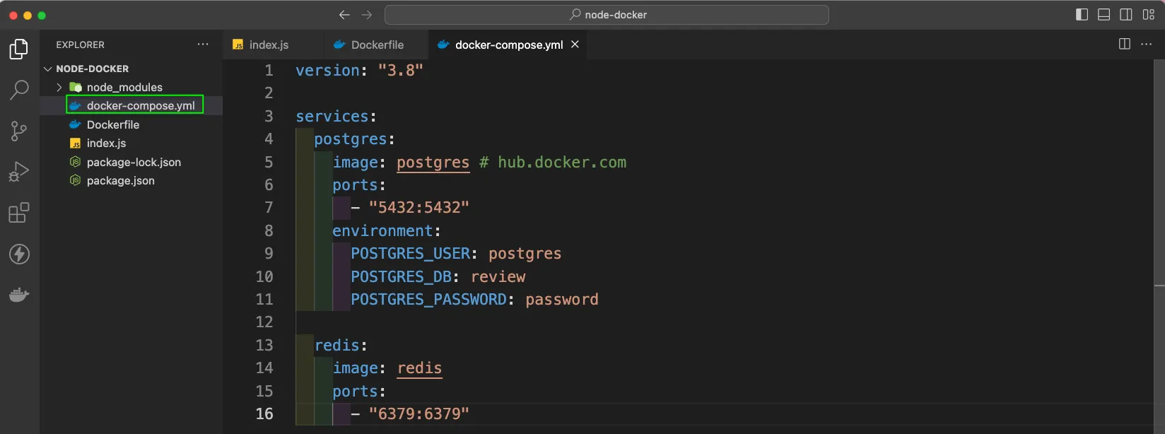1165x434 pixels.
Task: Click line number 12 in the gutter
Action: coord(264,322)
